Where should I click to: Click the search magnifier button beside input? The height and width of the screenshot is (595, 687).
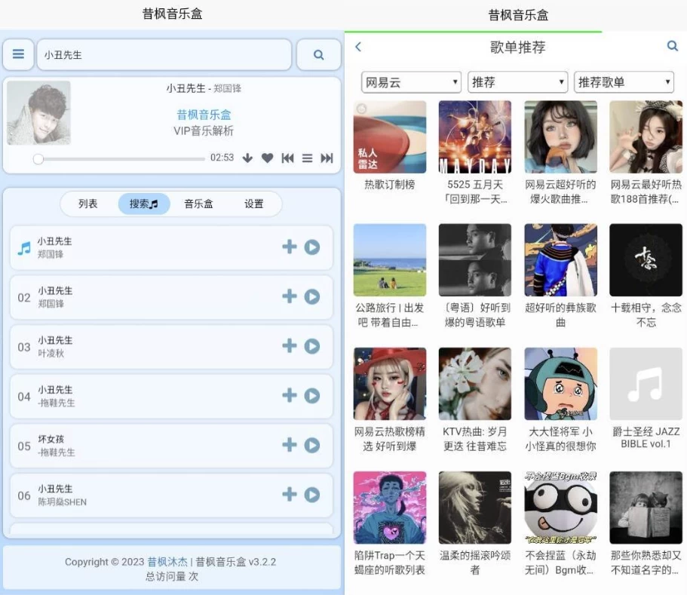pyautogui.click(x=318, y=54)
